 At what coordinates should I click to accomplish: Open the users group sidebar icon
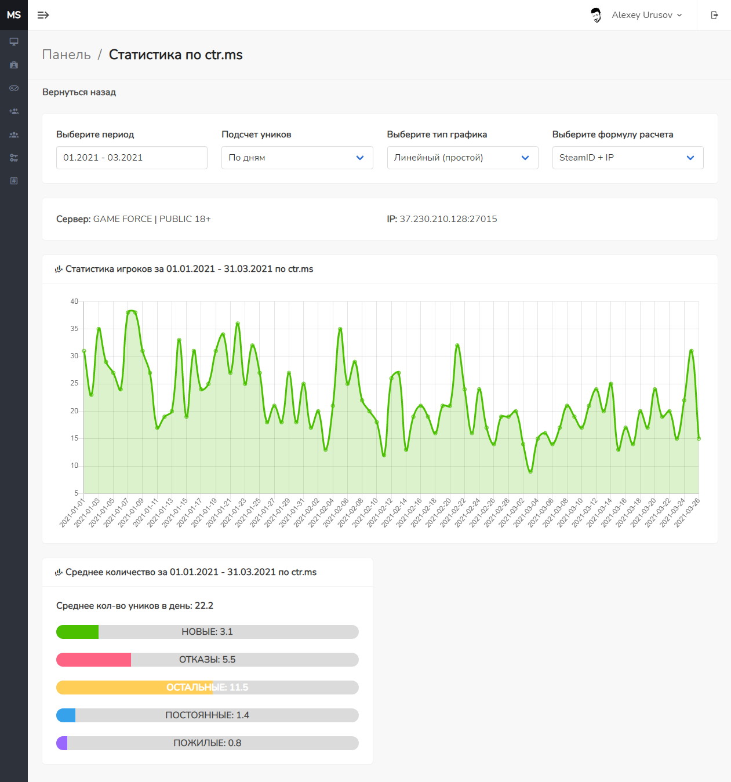click(14, 134)
